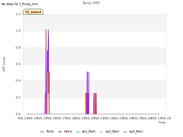Click the 0.6 y-axis tick label

click(x=18, y=64)
